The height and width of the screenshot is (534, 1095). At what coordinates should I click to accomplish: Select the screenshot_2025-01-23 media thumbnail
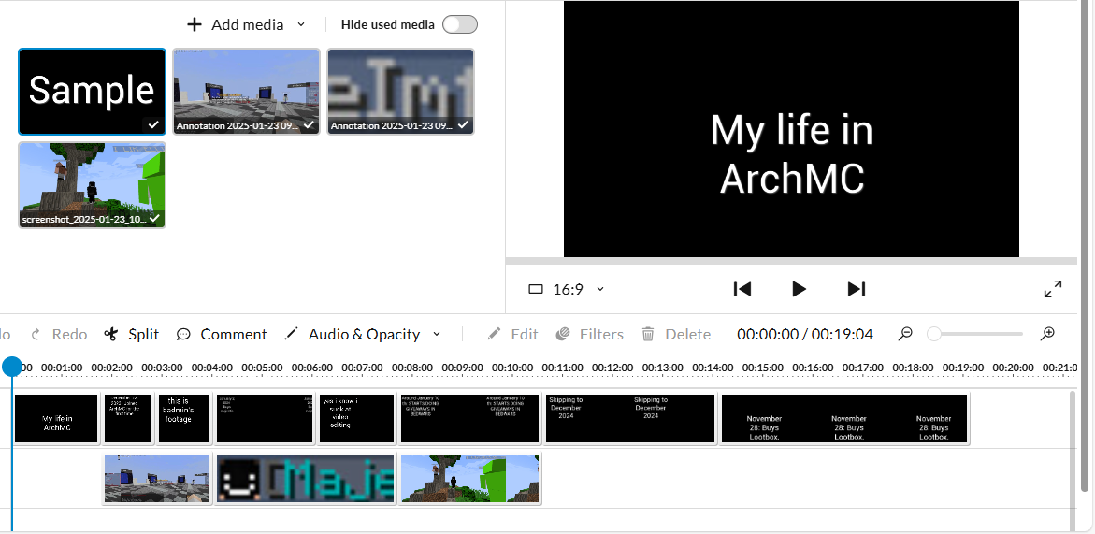point(93,185)
